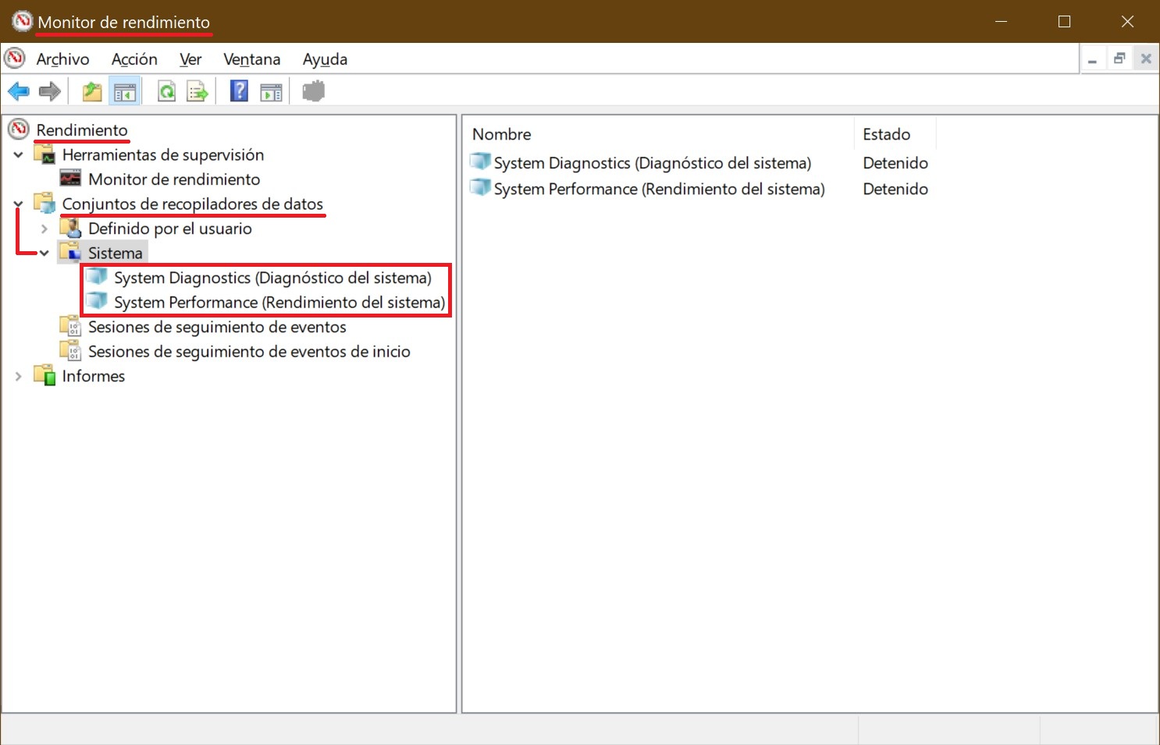This screenshot has width=1160, height=745.
Task: Click the Detenido status of System Diagnostics
Action: click(895, 163)
